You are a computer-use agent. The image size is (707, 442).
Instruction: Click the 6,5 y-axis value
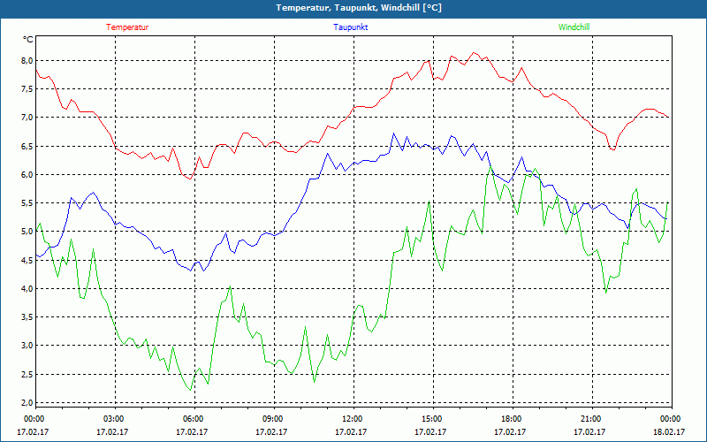(x=27, y=146)
